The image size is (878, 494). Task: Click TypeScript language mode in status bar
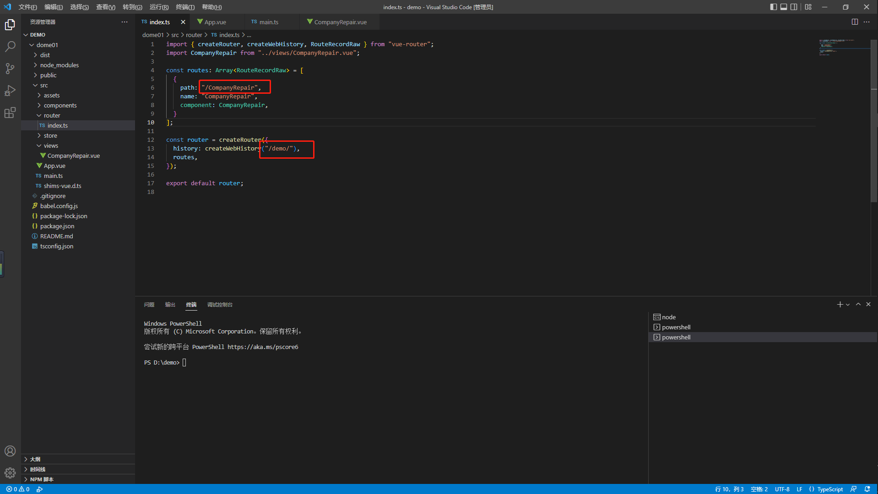829,489
